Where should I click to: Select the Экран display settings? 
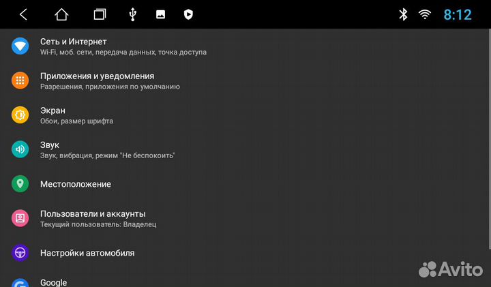[76, 115]
